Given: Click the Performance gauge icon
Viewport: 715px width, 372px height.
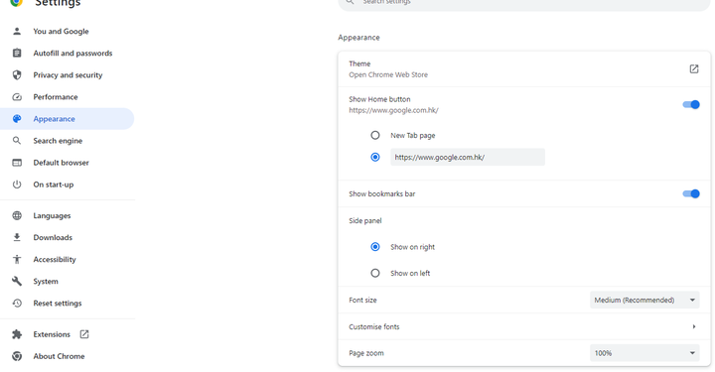Looking at the screenshot, I should (17, 97).
